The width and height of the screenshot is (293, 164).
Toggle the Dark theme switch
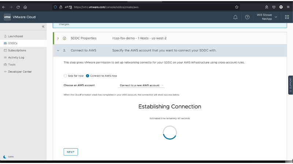[5, 156]
